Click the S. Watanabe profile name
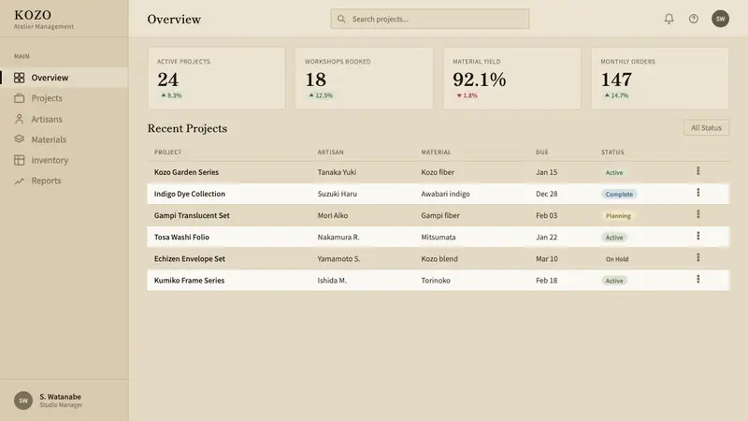The width and height of the screenshot is (748, 421). click(60, 397)
